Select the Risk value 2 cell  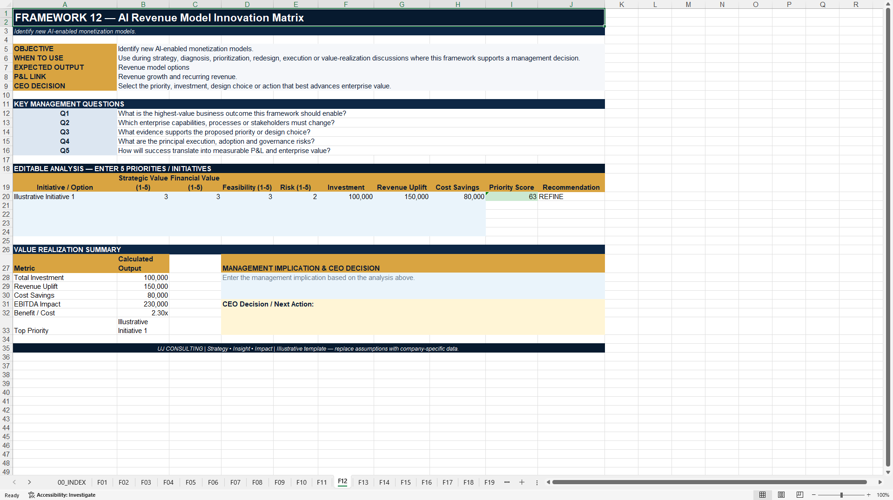pyautogui.click(x=295, y=197)
